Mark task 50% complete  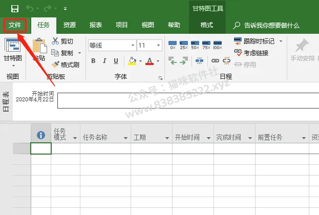195,45
